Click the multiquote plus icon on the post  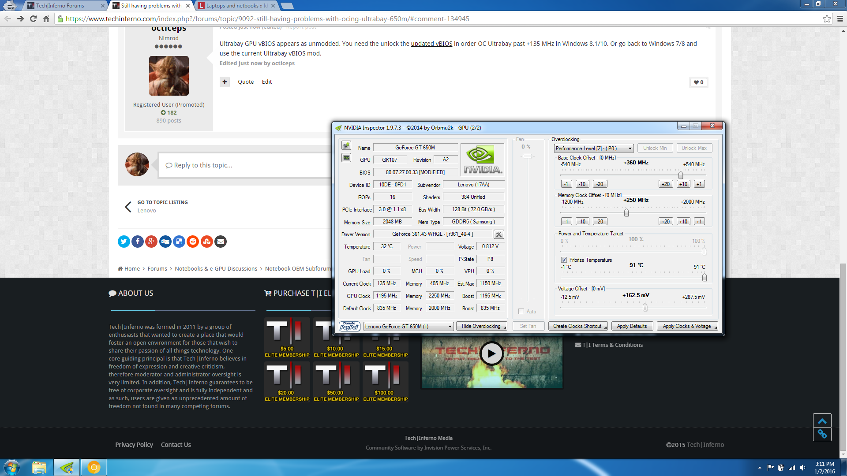(x=225, y=82)
